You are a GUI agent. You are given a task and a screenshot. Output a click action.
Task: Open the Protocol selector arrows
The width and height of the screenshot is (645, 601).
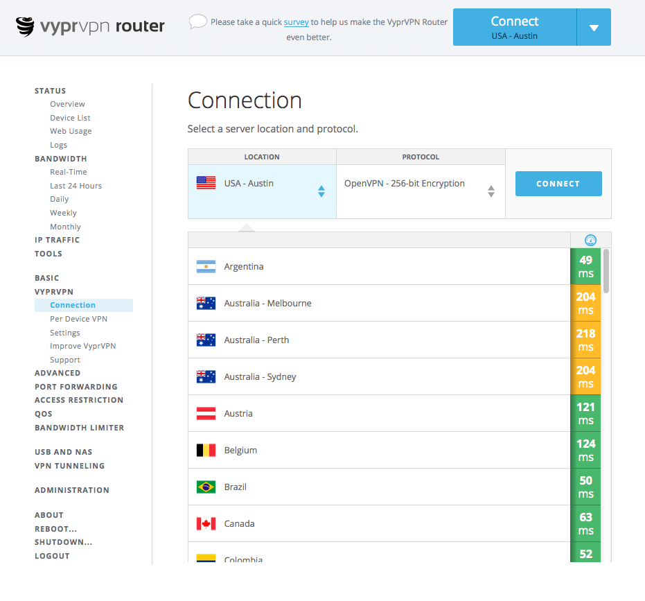click(x=491, y=191)
